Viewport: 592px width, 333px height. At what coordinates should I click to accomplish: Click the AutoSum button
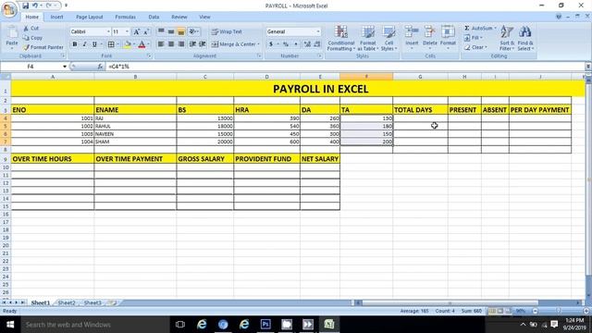tap(479, 29)
